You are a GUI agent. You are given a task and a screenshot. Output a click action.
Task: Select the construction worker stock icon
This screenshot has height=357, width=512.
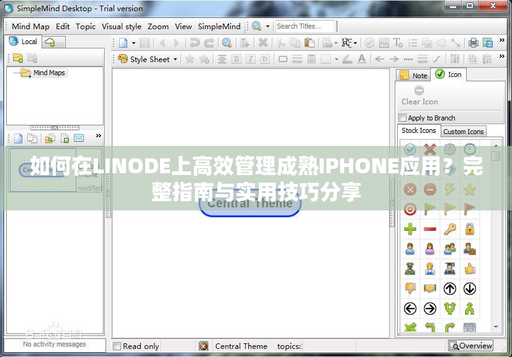coord(430,268)
